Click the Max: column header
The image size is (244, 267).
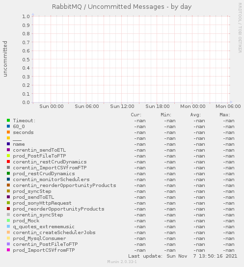coord(225,115)
